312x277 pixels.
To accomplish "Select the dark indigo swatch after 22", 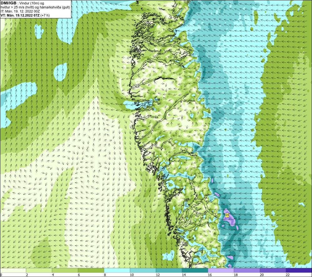I will [299, 270].
